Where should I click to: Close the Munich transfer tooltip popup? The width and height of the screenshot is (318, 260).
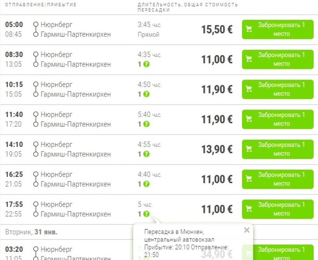247,230
